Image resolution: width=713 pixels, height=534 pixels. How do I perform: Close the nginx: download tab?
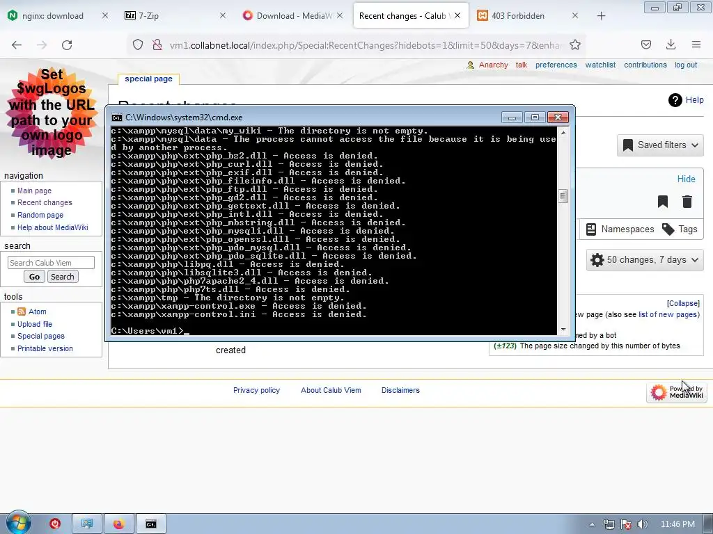105,15
